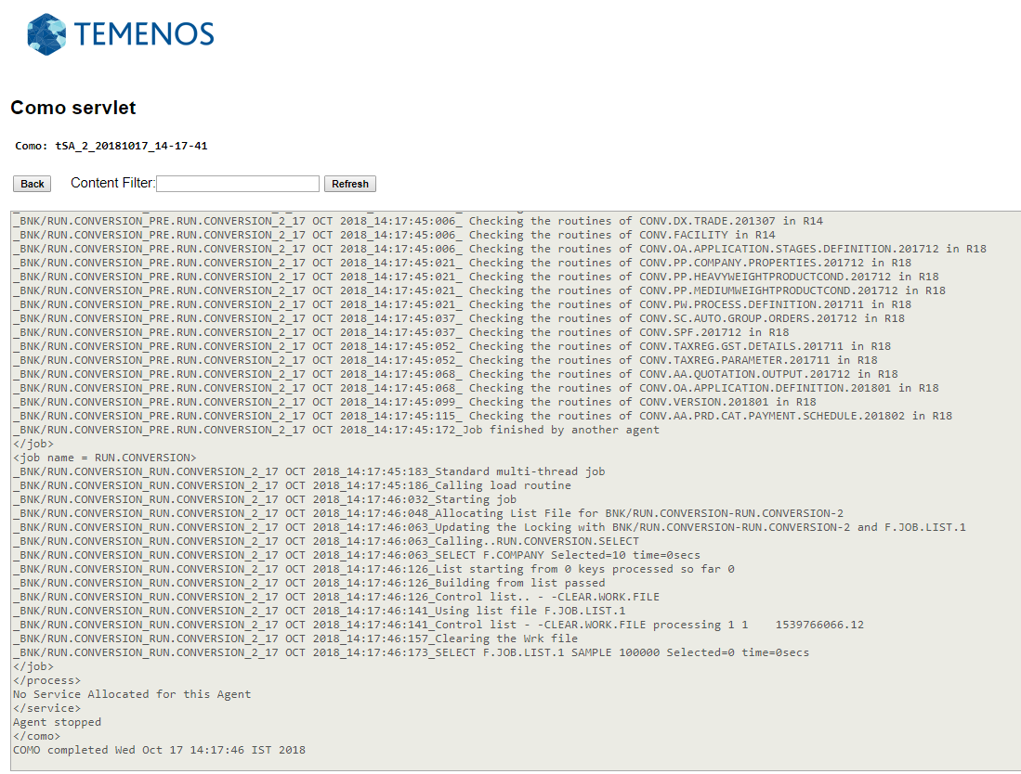1021x774 pixels.
Task: Select the 'Clearing the Wrk file' line
Action: (295, 639)
